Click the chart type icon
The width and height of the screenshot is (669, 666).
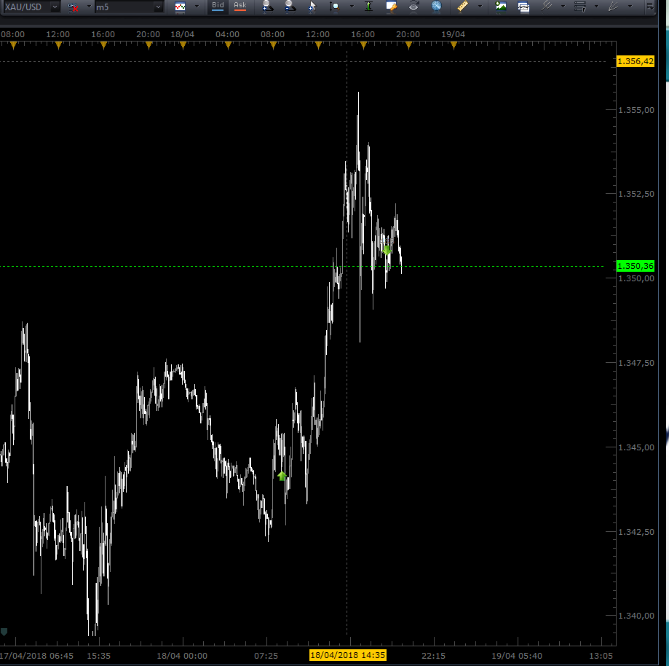(x=180, y=7)
